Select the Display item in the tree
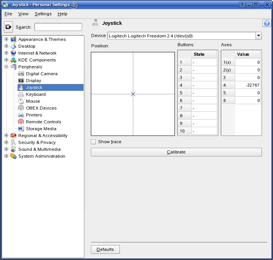This screenshot has height=260, width=273. [34, 81]
